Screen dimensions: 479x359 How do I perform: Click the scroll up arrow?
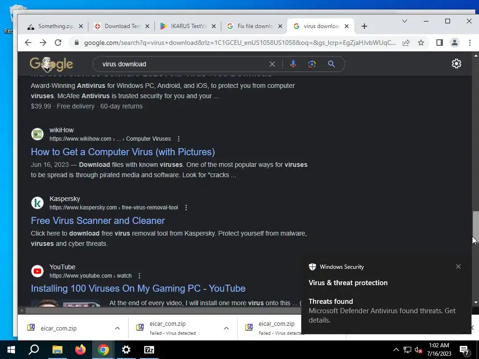tap(475, 56)
